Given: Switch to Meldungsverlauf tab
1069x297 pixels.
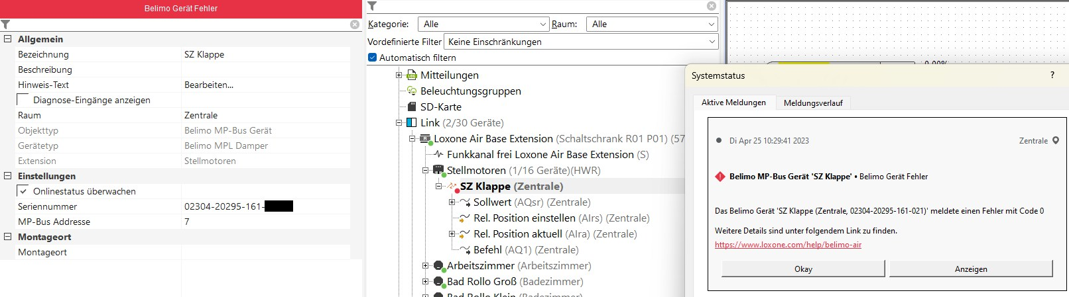Looking at the screenshot, I should 813,103.
